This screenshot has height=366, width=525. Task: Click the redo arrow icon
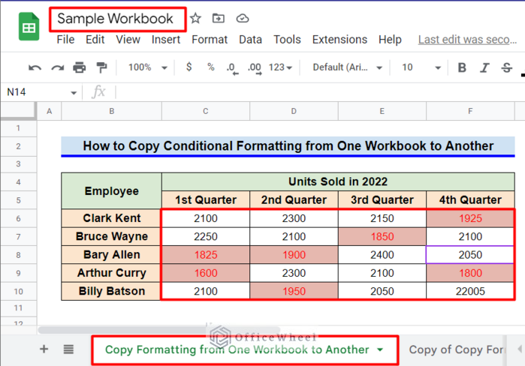click(57, 67)
